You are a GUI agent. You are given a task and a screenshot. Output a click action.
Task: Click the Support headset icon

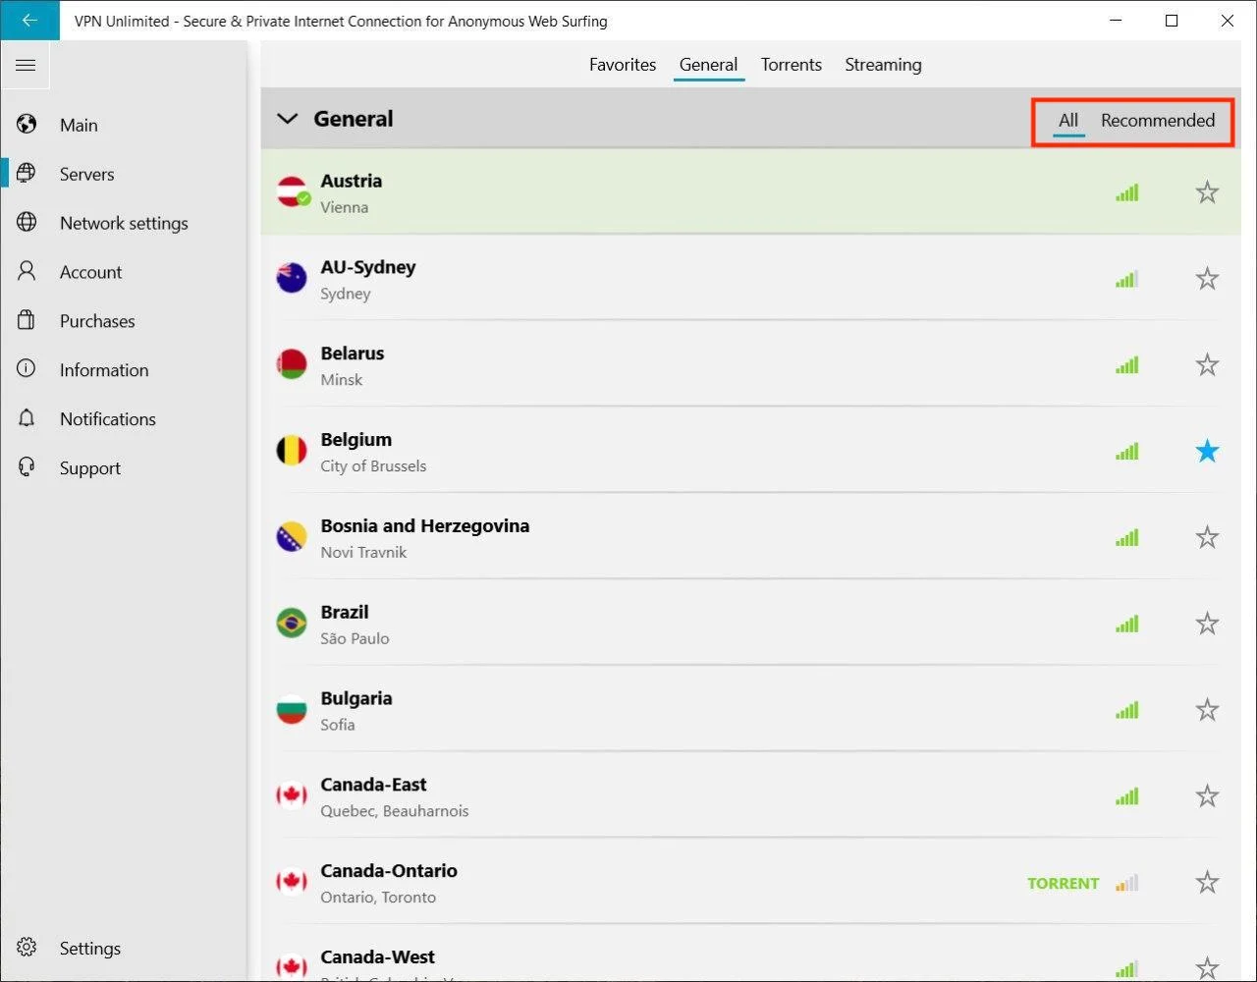(27, 467)
